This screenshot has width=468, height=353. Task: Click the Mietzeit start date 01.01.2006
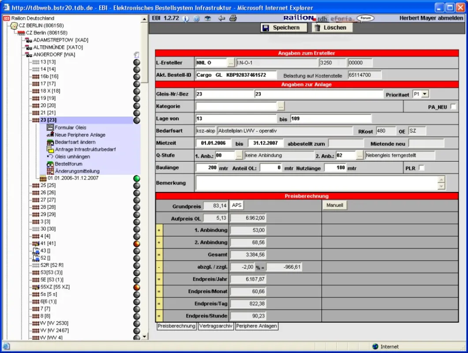(213, 143)
